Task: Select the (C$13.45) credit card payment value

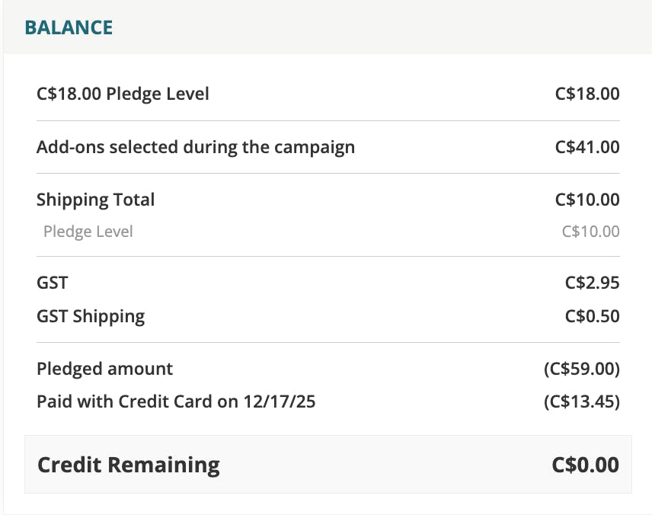Action: coord(582,401)
